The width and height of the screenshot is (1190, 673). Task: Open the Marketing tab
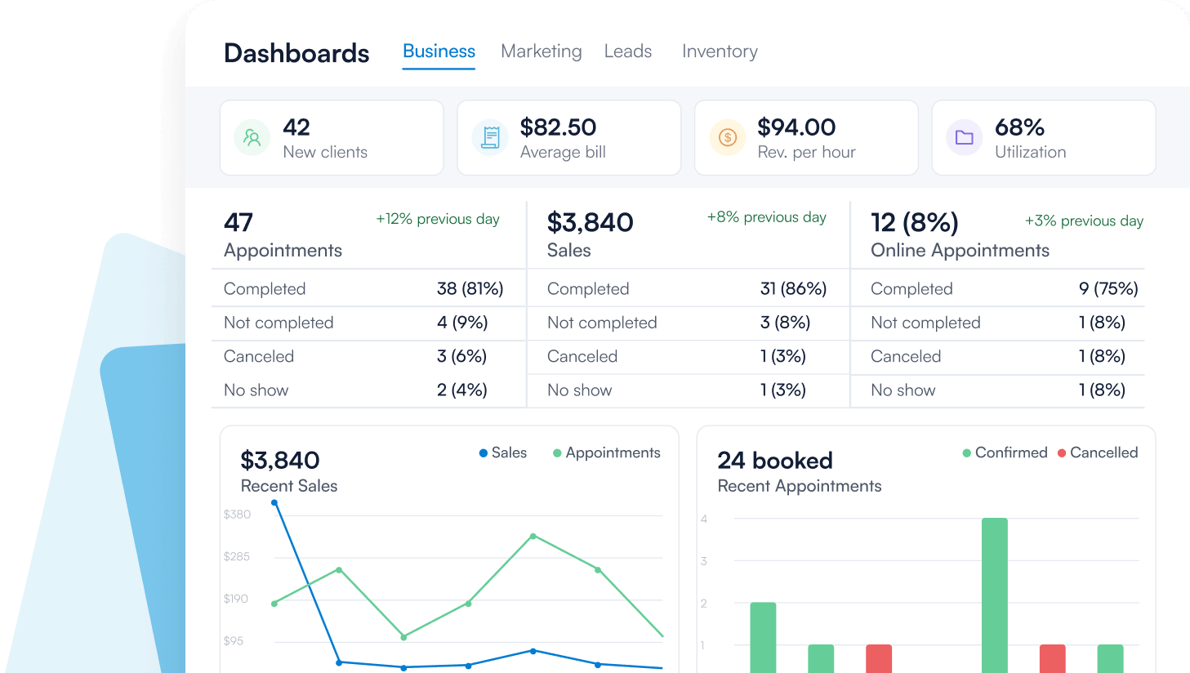tap(542, 51)
